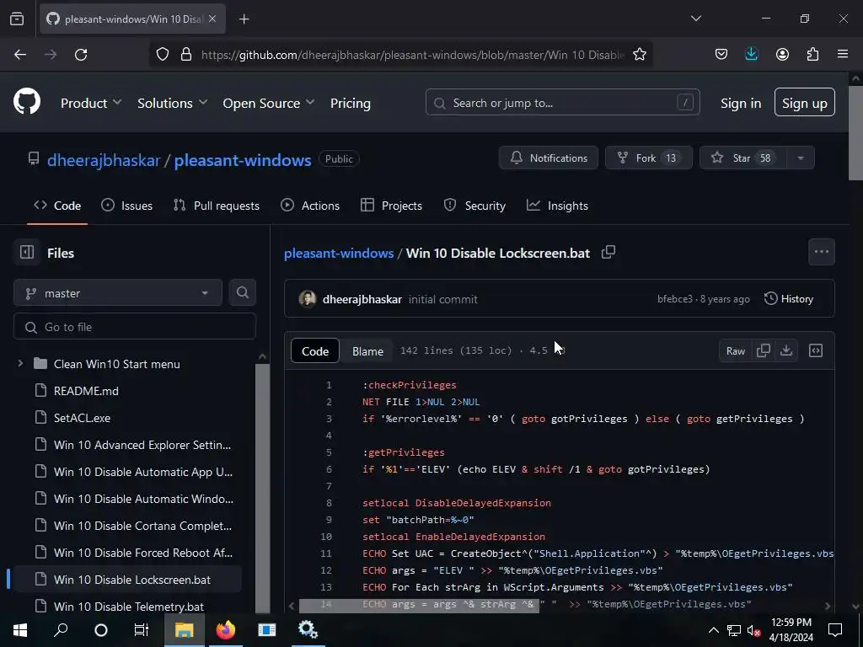
Task: Open the file History link
Action: [x=789, y=299]
